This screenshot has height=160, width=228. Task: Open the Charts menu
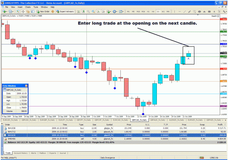coord(28,7)
